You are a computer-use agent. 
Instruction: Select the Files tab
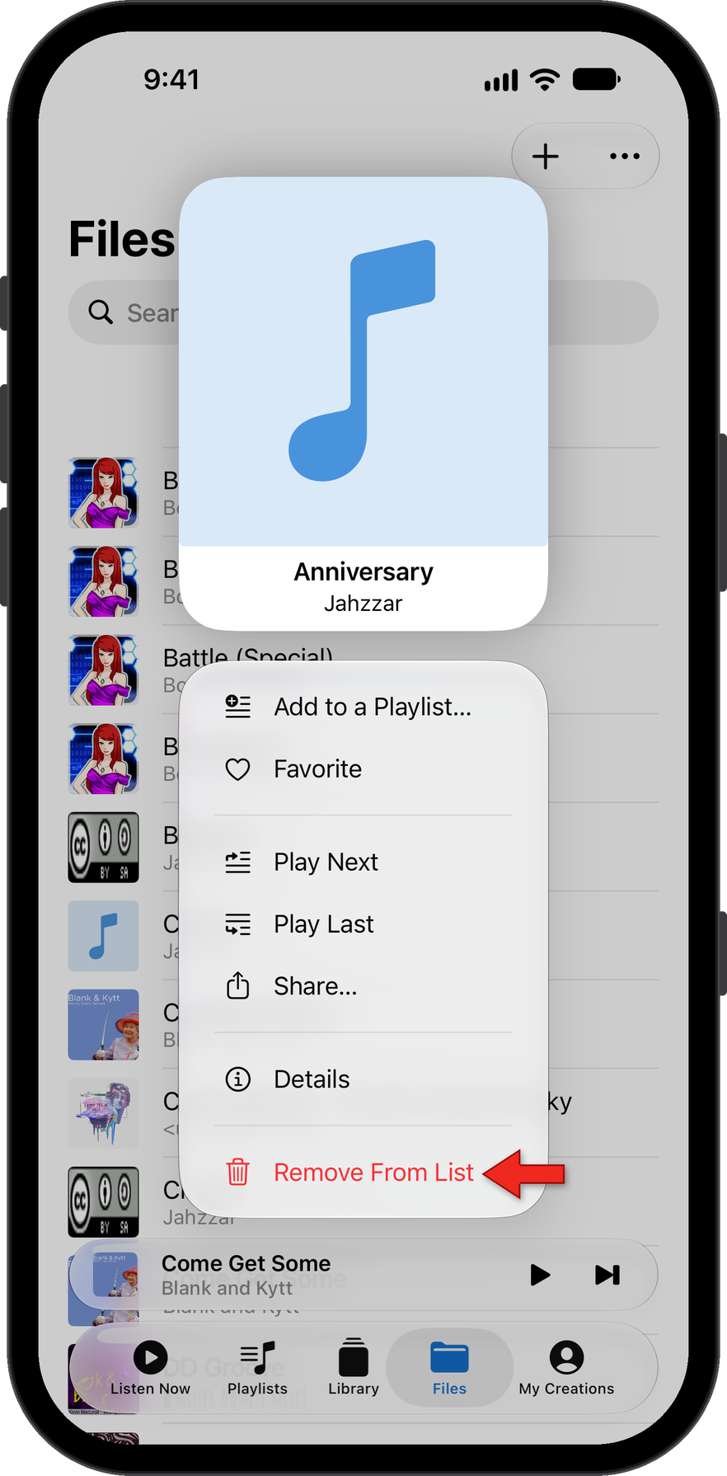pos(449,1369)
